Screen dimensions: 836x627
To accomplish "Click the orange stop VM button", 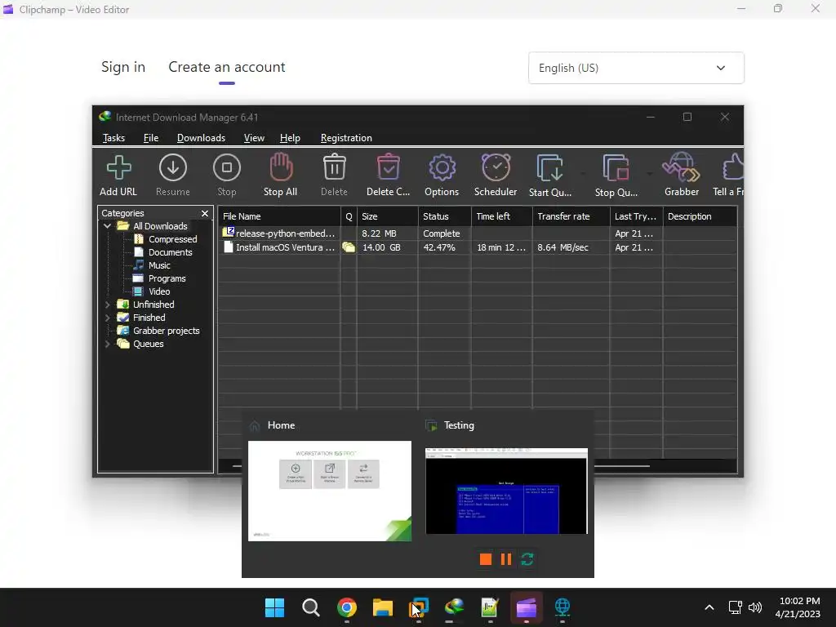I will [485, 558].
